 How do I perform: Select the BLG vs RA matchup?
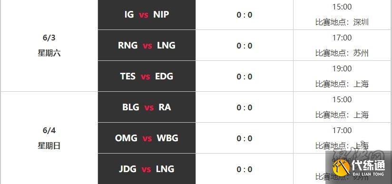click(x=147, y=107)
